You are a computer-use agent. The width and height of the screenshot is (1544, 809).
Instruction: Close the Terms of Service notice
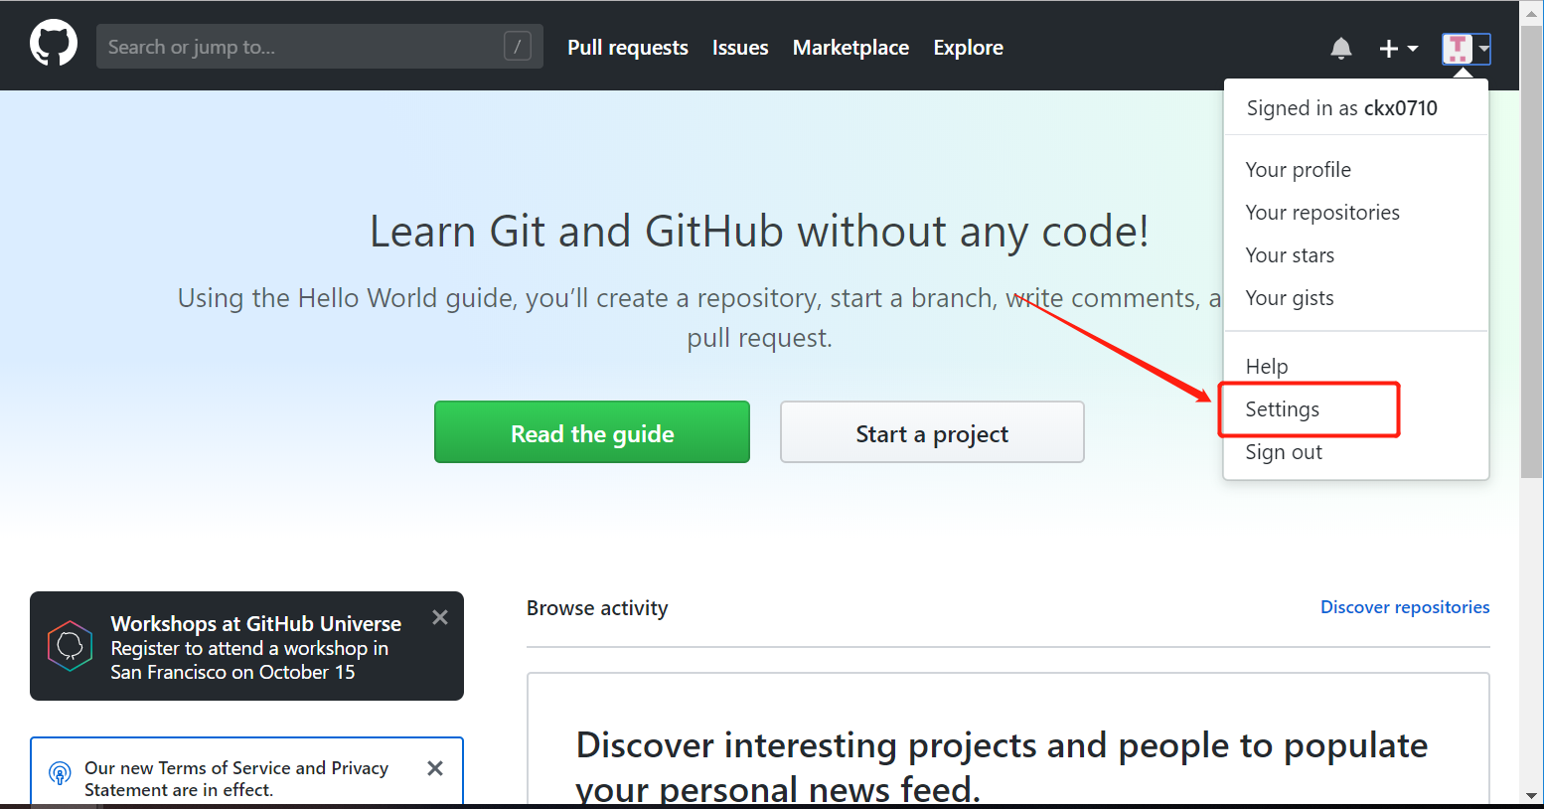(434, 768)
